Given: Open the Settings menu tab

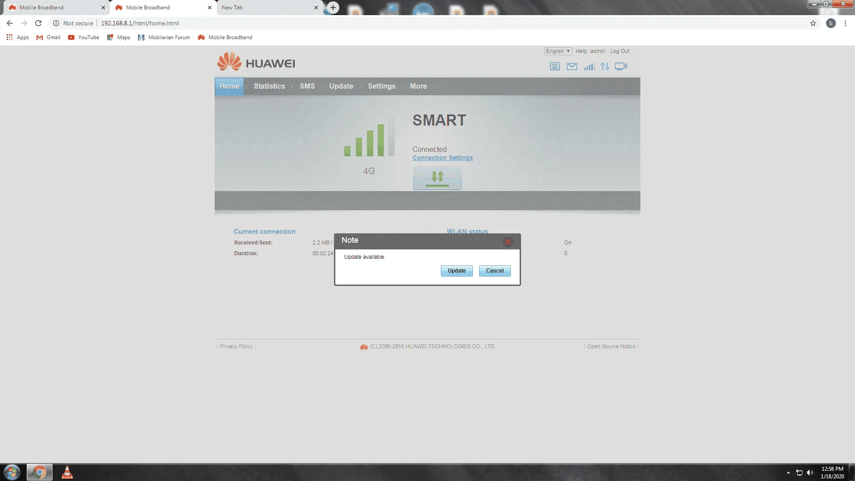Looking at the screenshot, I should (382, 86).
